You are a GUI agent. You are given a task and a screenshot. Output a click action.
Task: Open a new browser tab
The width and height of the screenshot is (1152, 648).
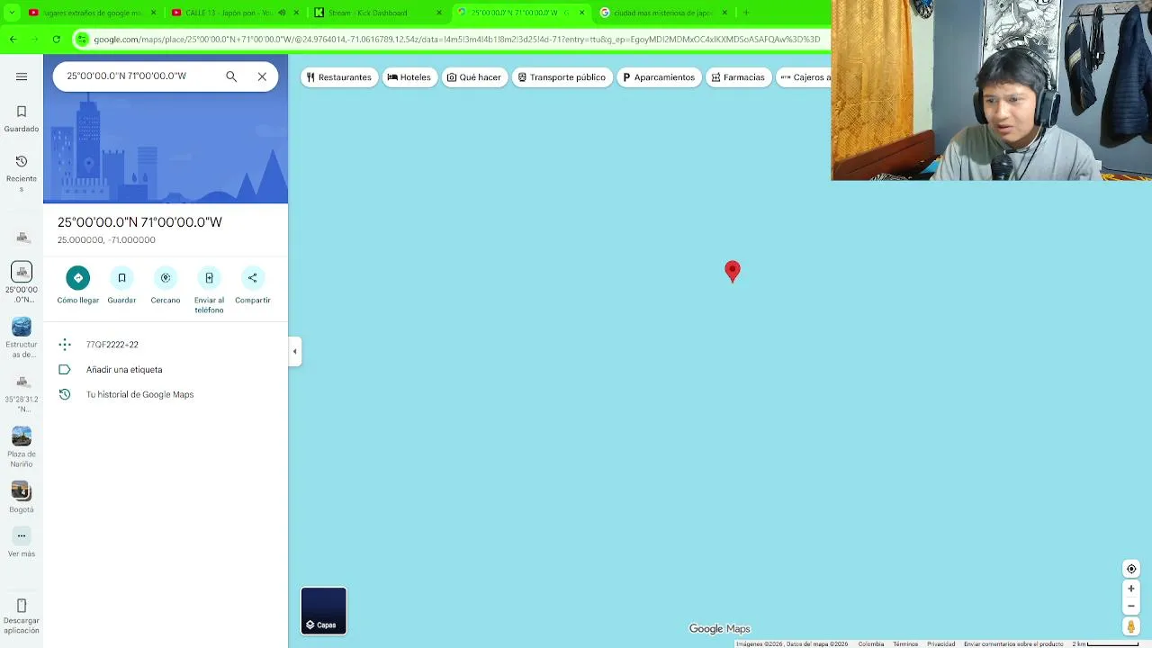(746, 13)
